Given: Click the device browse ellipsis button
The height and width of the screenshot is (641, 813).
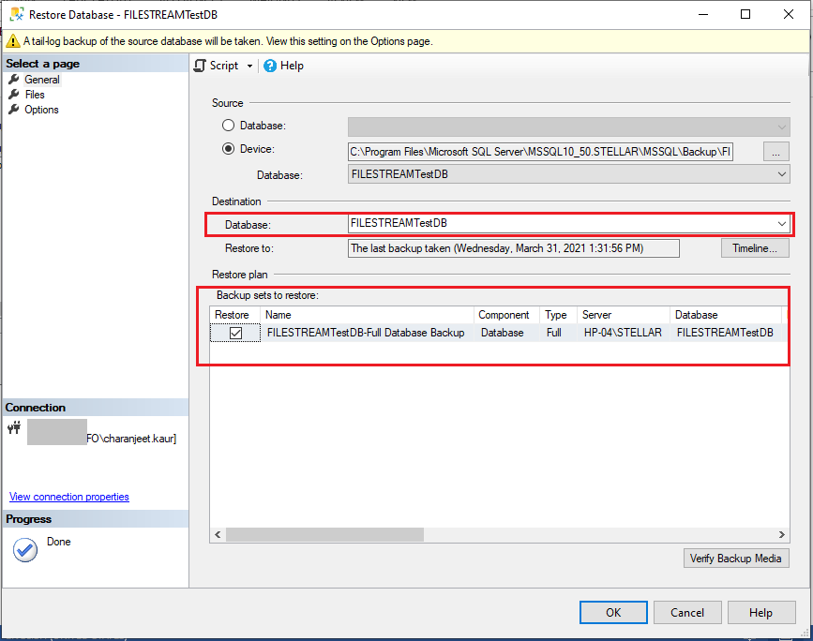Looking at the screenshot, I should 776,152.
